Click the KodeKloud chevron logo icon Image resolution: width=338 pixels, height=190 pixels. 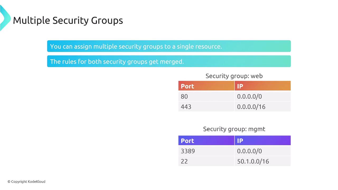coord(5,18)
